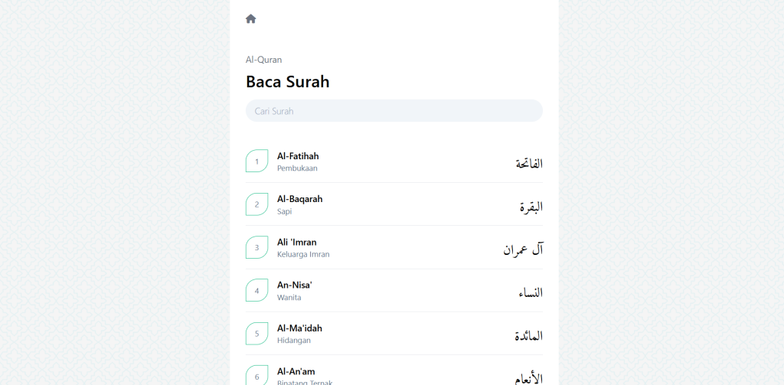This screenshot has width=784, height=385.
Task: Click the Arabic title of An-Nisa'
Action: pyautogui.click(x=530, y=292)
